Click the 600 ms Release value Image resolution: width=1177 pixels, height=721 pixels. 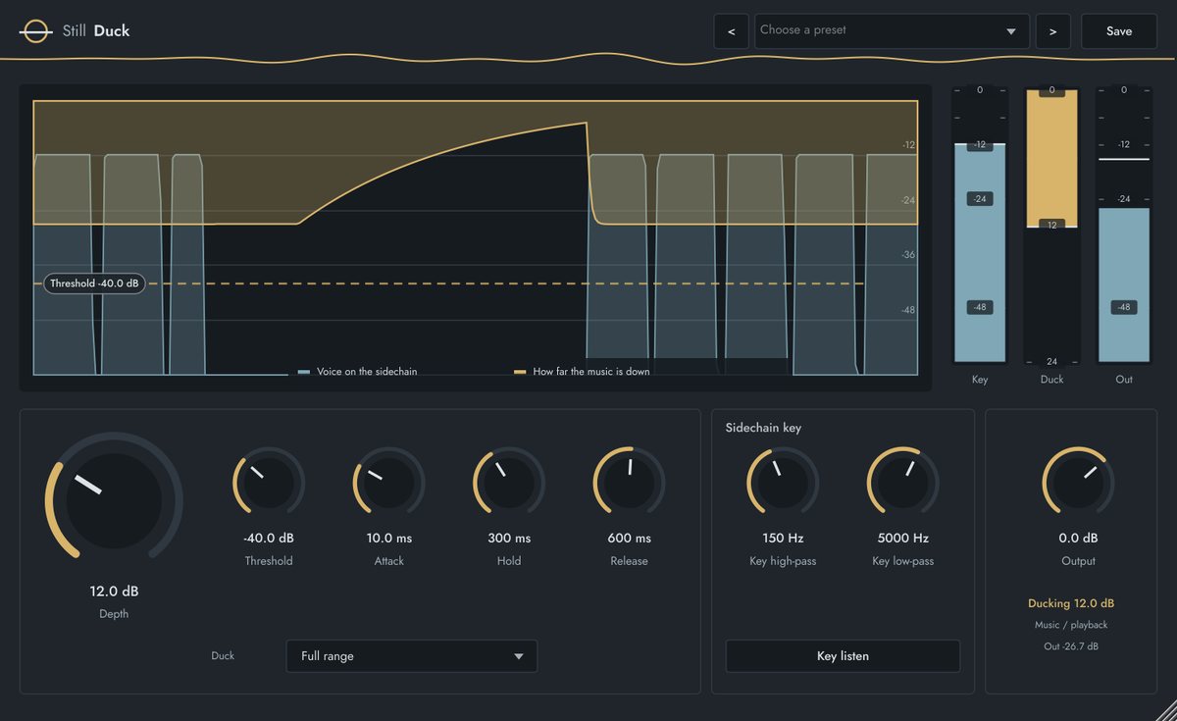pos(629,539)
